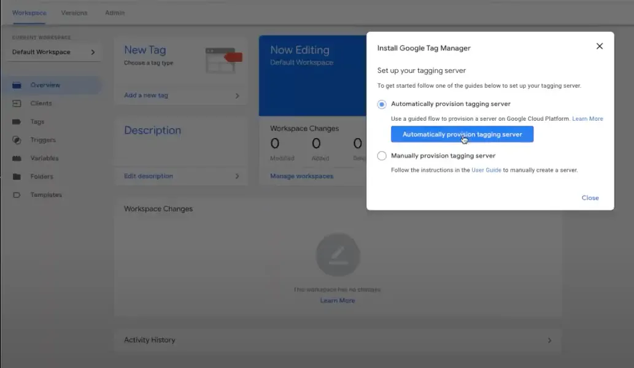Click the Variables sidebar icon
Screen dimensions: 634x368
[x=17, y=158]
